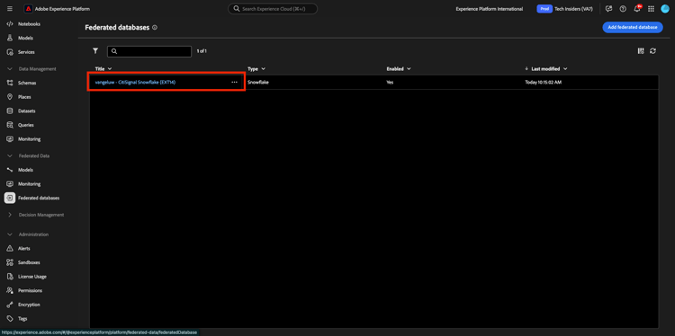Image resolution: width=675 pixels, height=336 pixels.
Task: Open Sandboxes page
Action: (29, 262)
